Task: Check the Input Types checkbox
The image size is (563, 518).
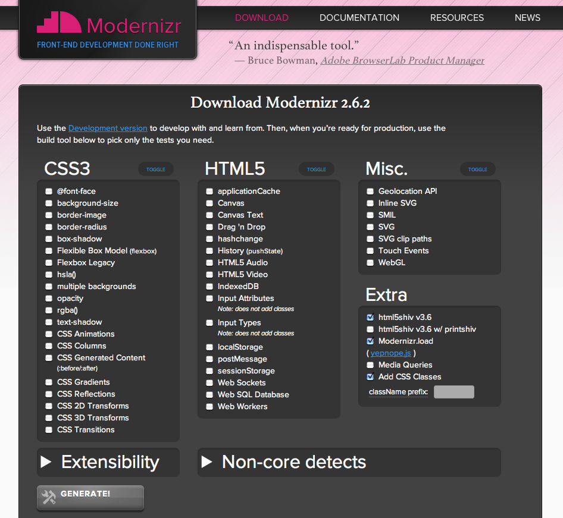Action: click(209, 323)
